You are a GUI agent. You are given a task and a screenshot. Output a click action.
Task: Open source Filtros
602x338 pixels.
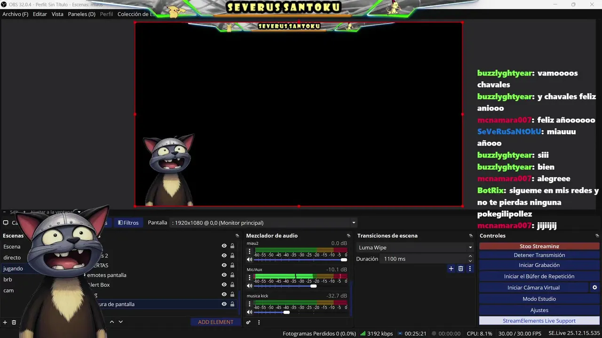(128, 223)
